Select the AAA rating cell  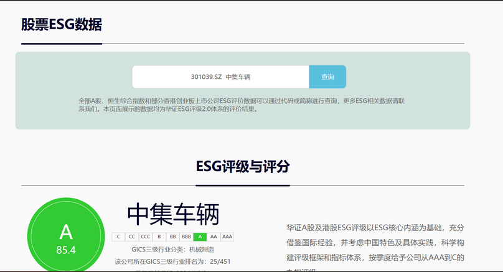coord(227,237)
